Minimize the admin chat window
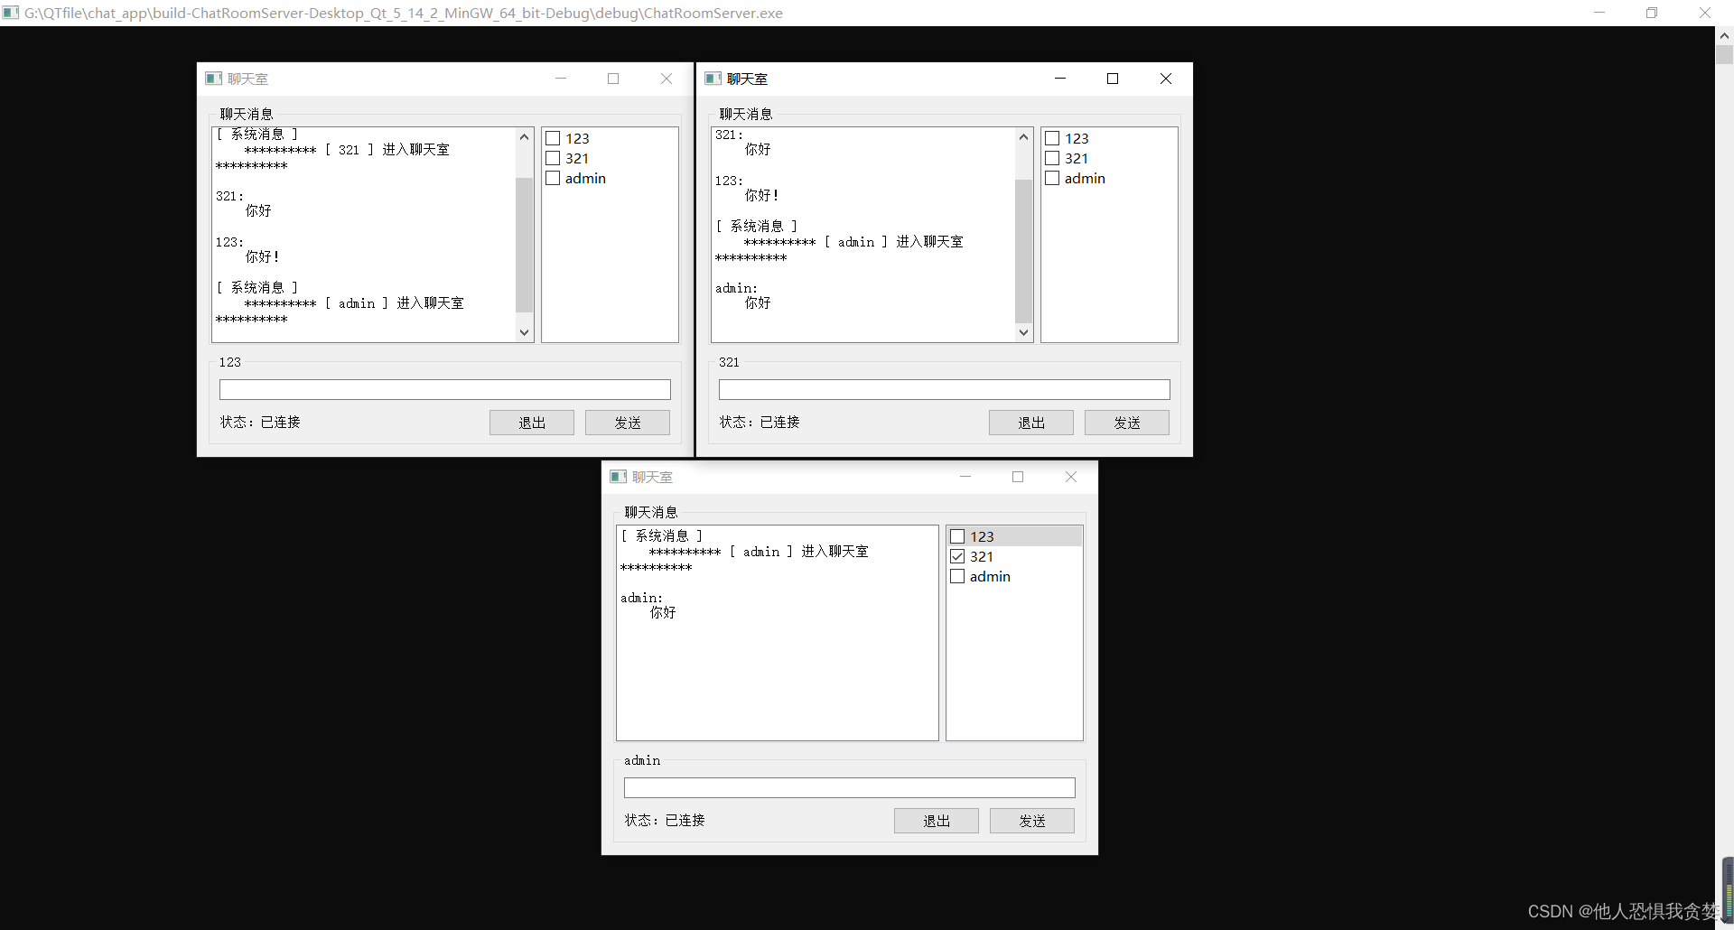 (965, 477)
